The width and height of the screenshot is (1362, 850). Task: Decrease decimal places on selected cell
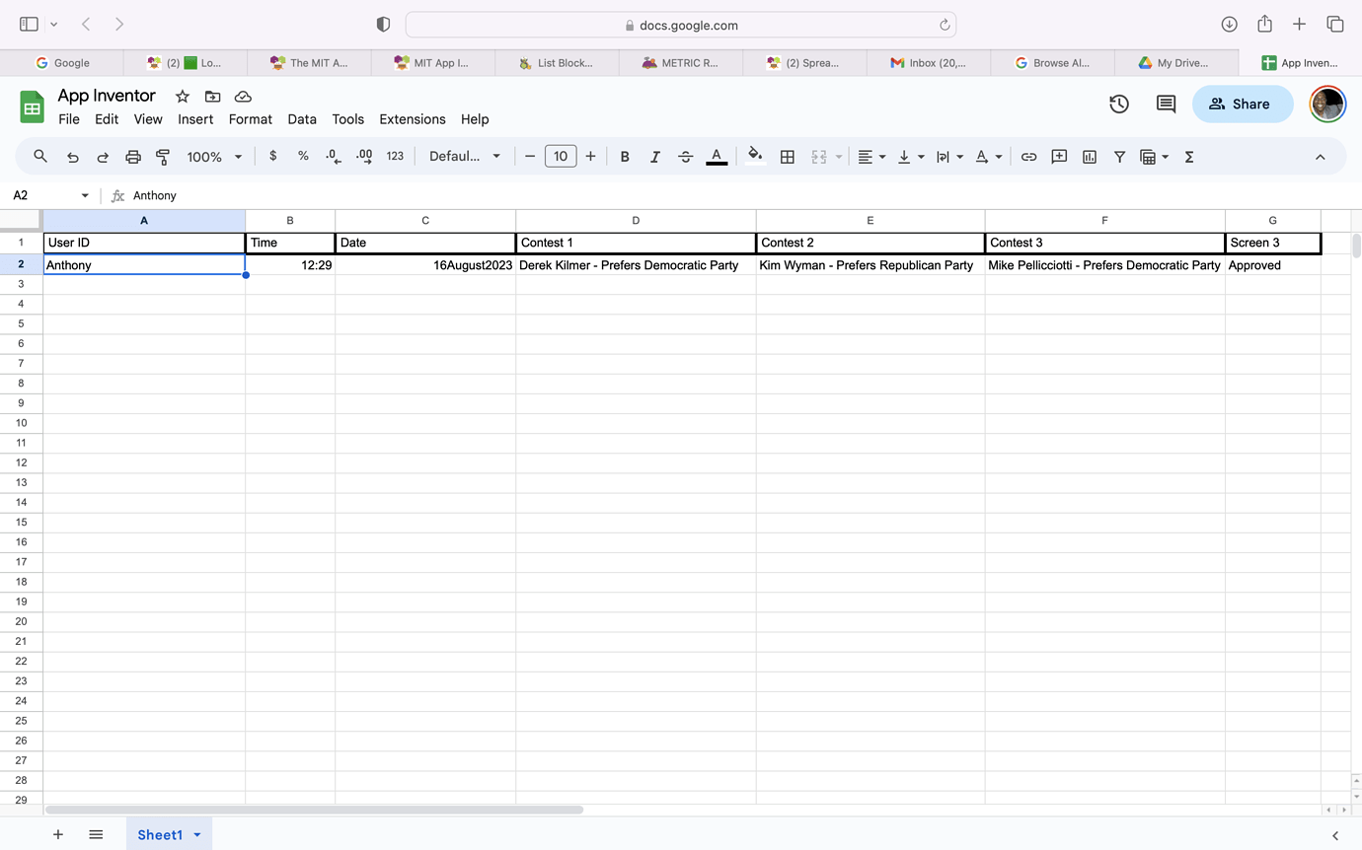coord(332,156)
